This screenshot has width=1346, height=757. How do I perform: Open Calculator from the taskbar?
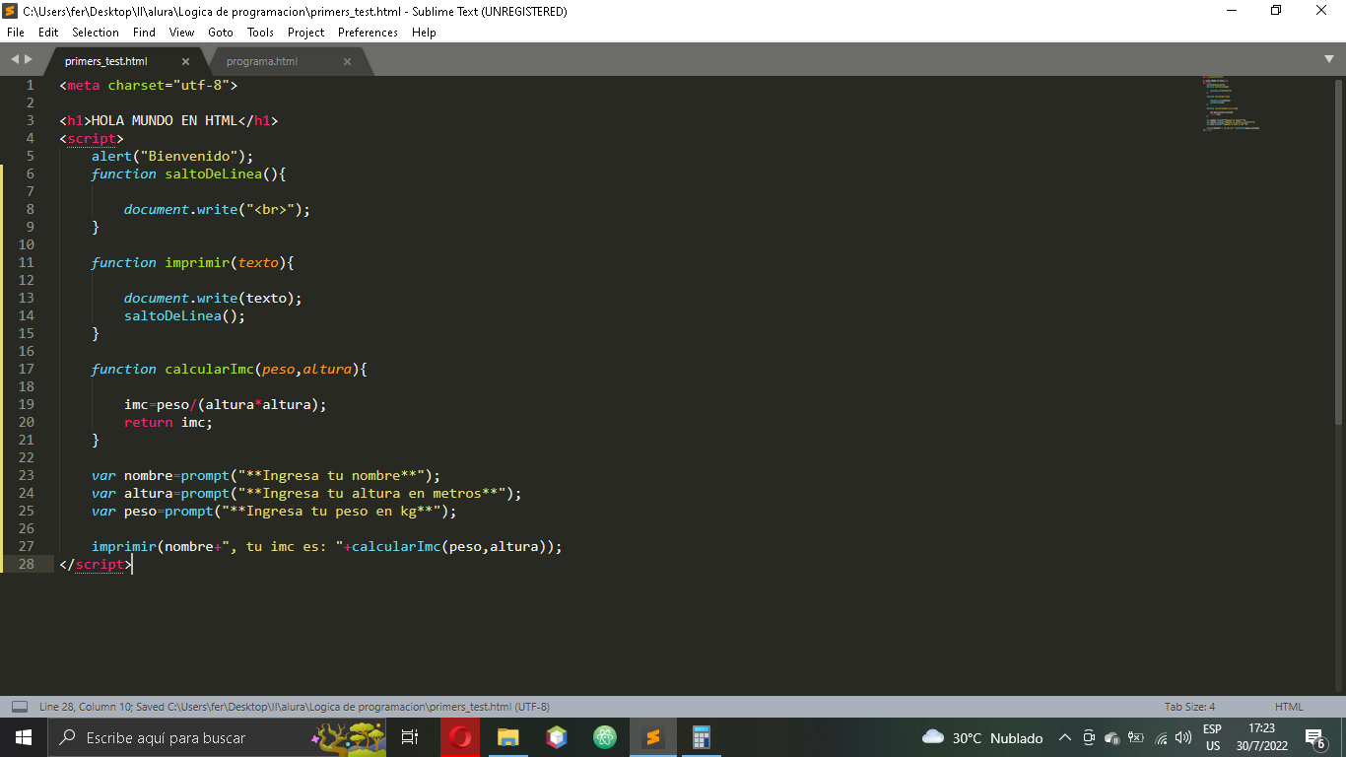(x=702, y=737)
